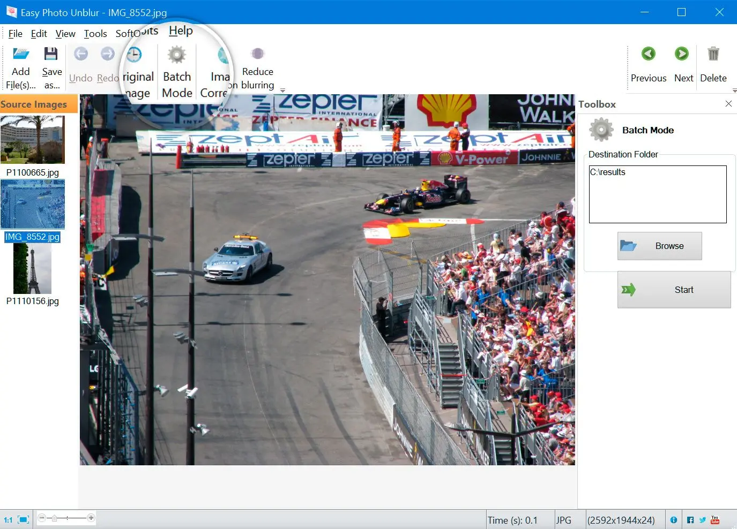Open the File menu
The height and width of the screenshot is (529, 737).
[15, 34]
